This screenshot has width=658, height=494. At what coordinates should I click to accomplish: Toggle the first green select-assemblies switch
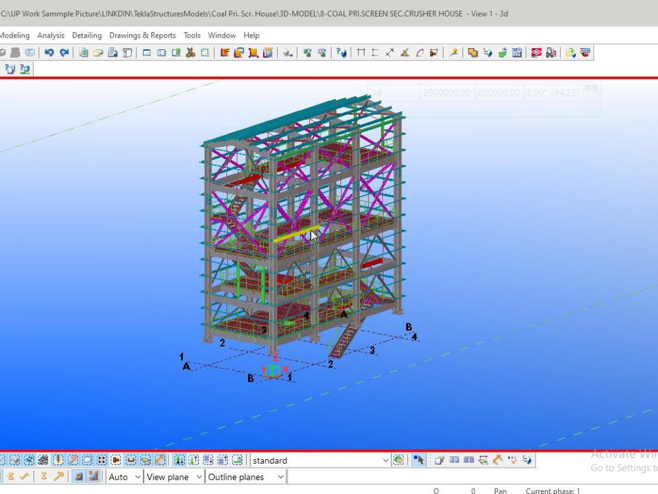coord(179,460)
